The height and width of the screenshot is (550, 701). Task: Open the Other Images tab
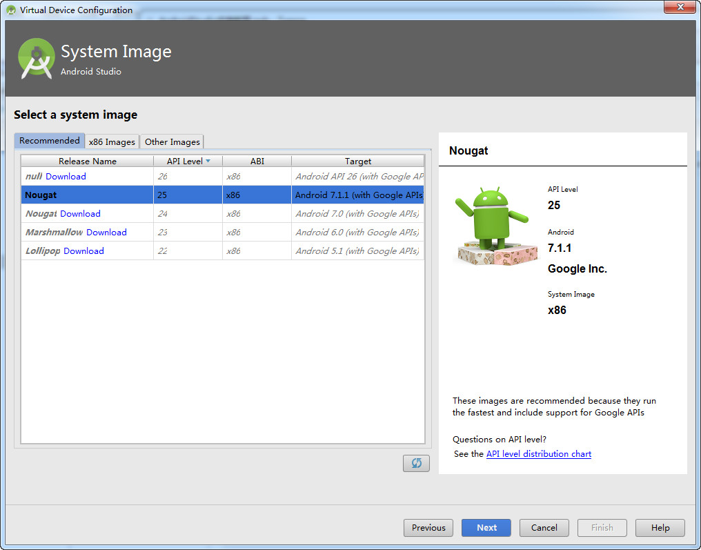[172, 141]
